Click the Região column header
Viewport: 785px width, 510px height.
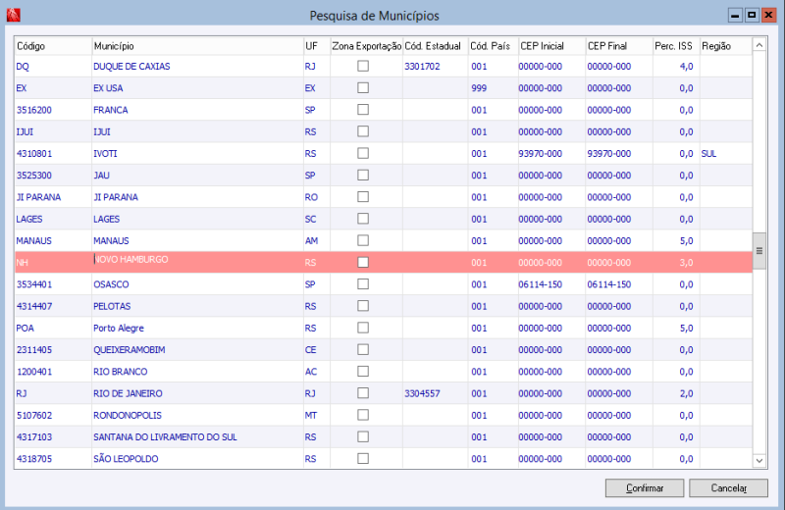click(x=726, y=46)
